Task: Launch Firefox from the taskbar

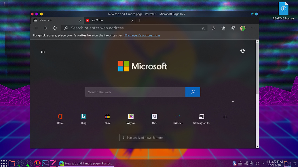Action: point(37,163)
